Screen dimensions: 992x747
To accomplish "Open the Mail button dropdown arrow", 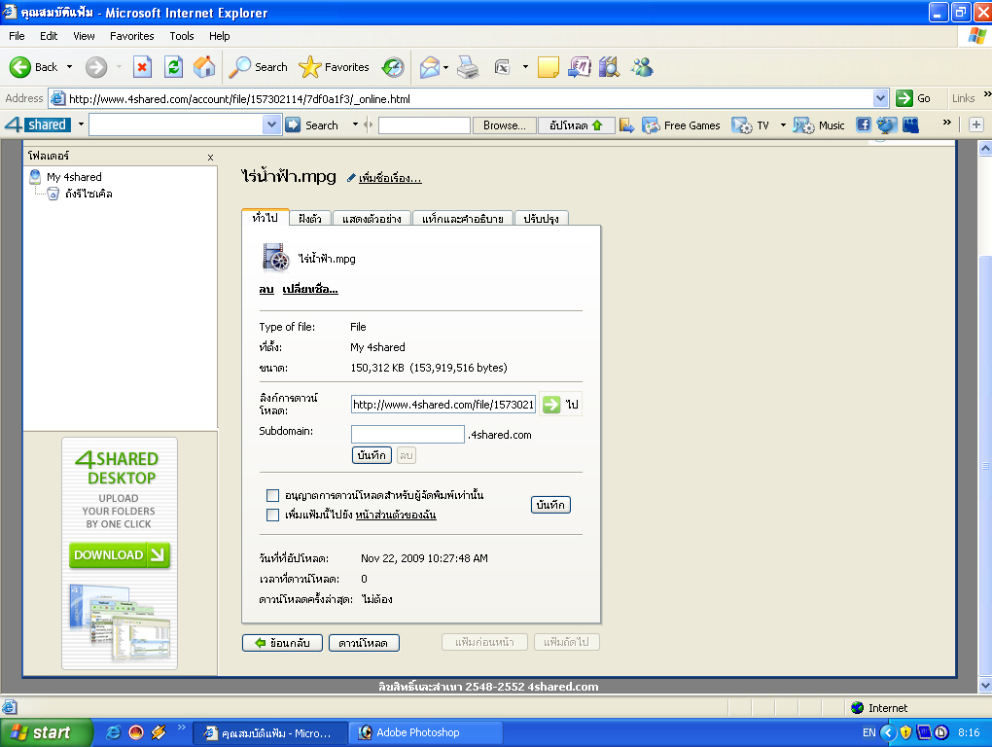I will [446, 67].
